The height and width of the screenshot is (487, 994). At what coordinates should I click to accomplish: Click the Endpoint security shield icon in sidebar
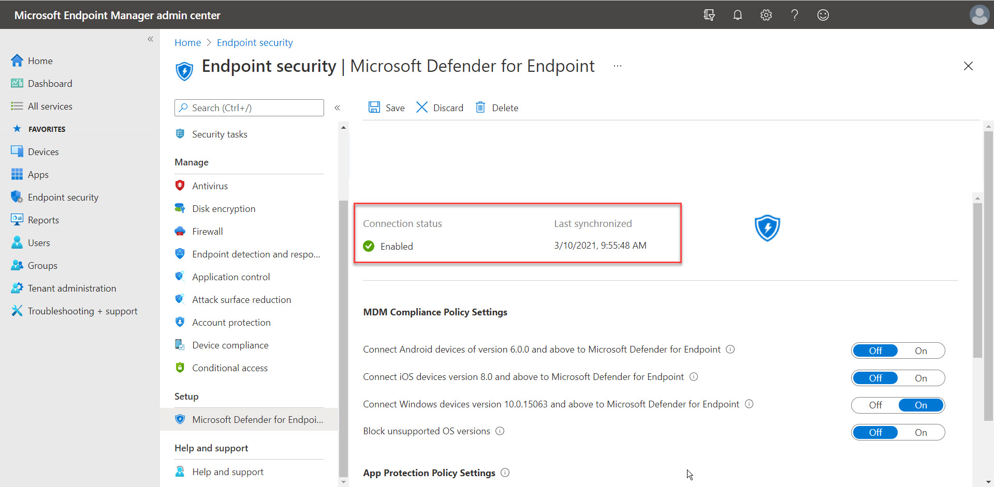tap(17, 197)
